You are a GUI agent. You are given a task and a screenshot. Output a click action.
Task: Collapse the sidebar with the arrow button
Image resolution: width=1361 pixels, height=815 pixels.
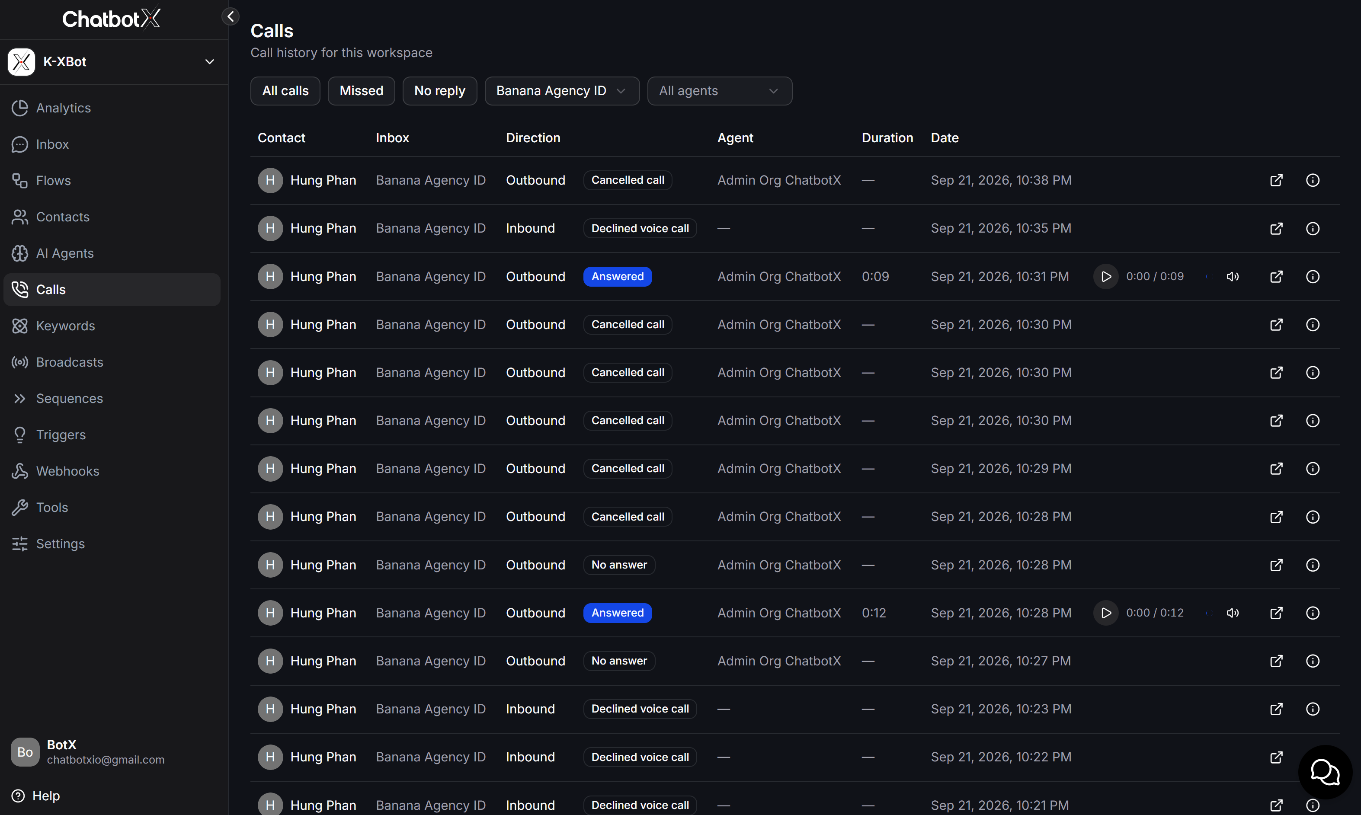point(231,16)
